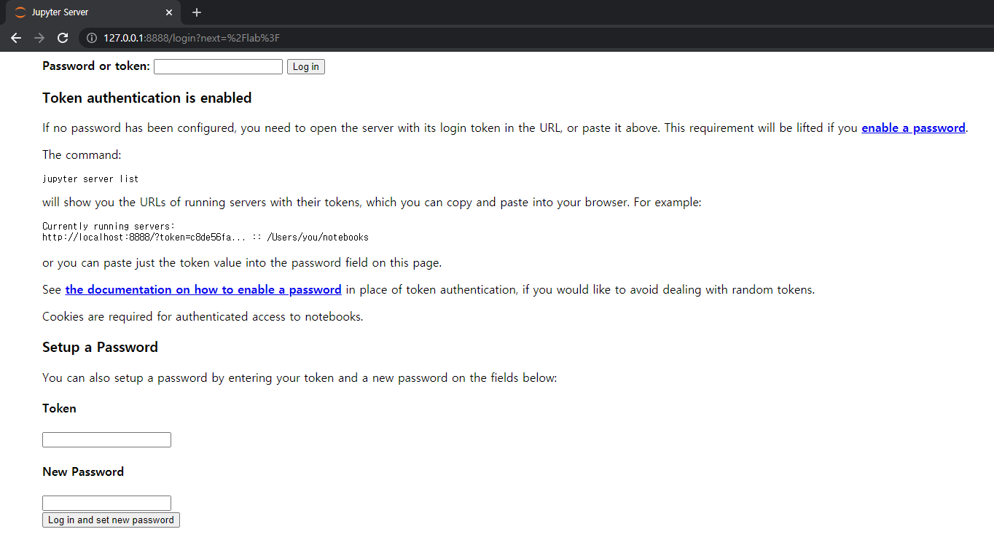This screenshot has height=556, width=994.
Task: Click 'Cookies are required' sentence
Action: point(203,317)
